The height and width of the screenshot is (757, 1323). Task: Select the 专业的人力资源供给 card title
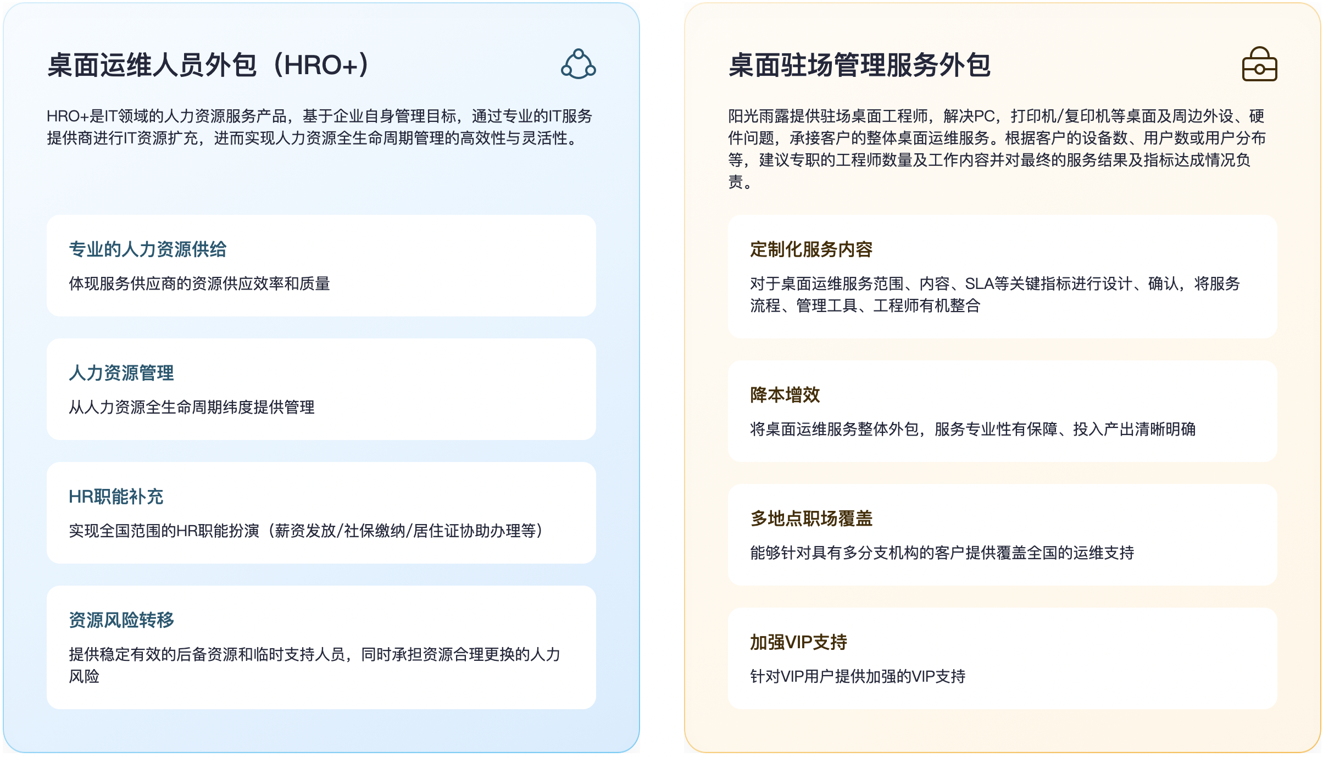(147, 249)
